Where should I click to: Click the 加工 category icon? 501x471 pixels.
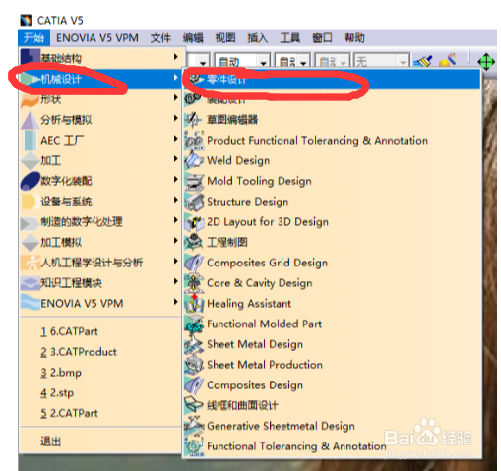point(31,160)
